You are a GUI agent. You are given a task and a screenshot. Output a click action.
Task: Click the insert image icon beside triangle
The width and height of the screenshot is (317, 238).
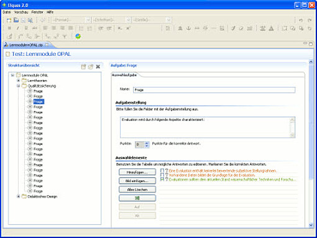pos(263,28)
